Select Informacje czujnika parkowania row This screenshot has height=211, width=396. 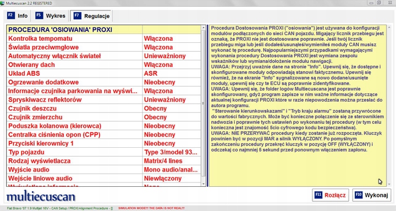click(x=103, y=91)
